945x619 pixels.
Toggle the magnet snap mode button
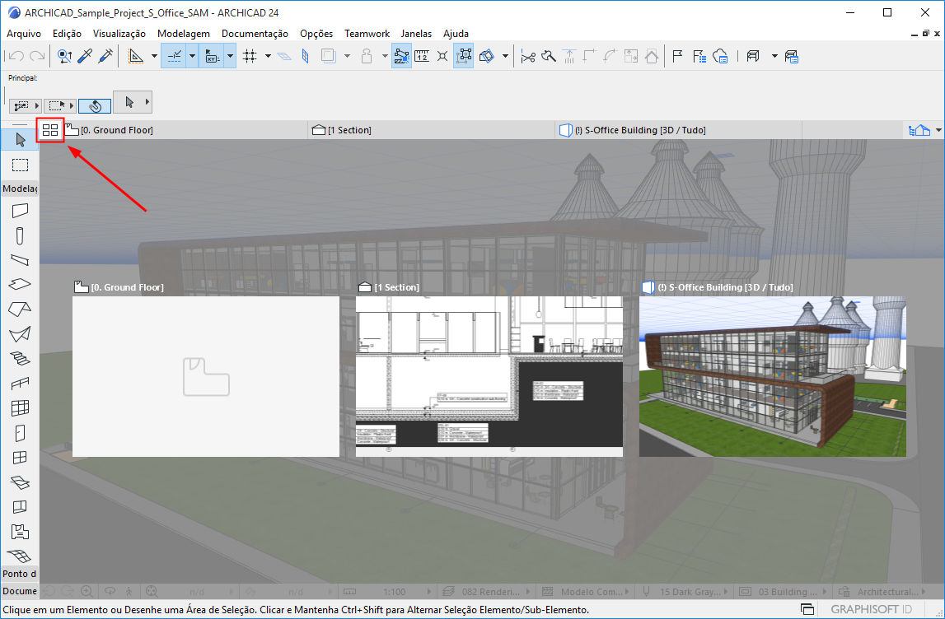95,105
